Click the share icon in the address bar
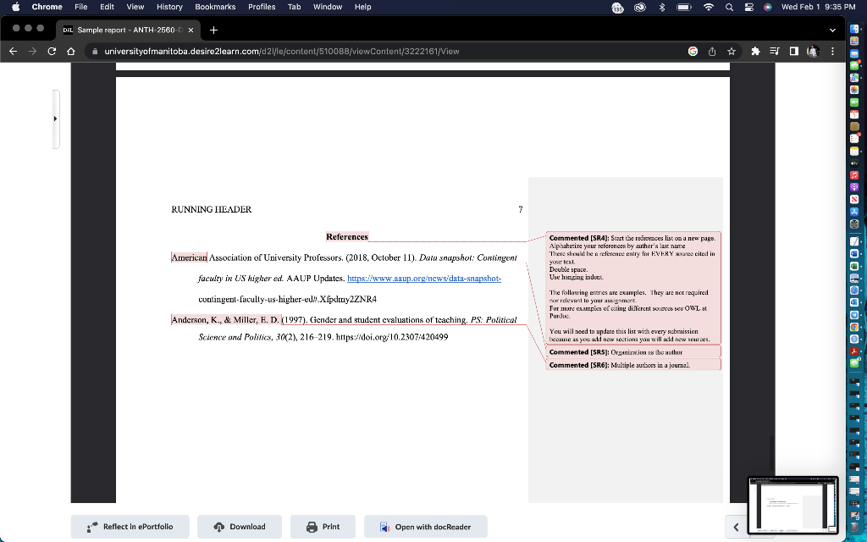The image size is (867, 542). [x=712, y=51]
